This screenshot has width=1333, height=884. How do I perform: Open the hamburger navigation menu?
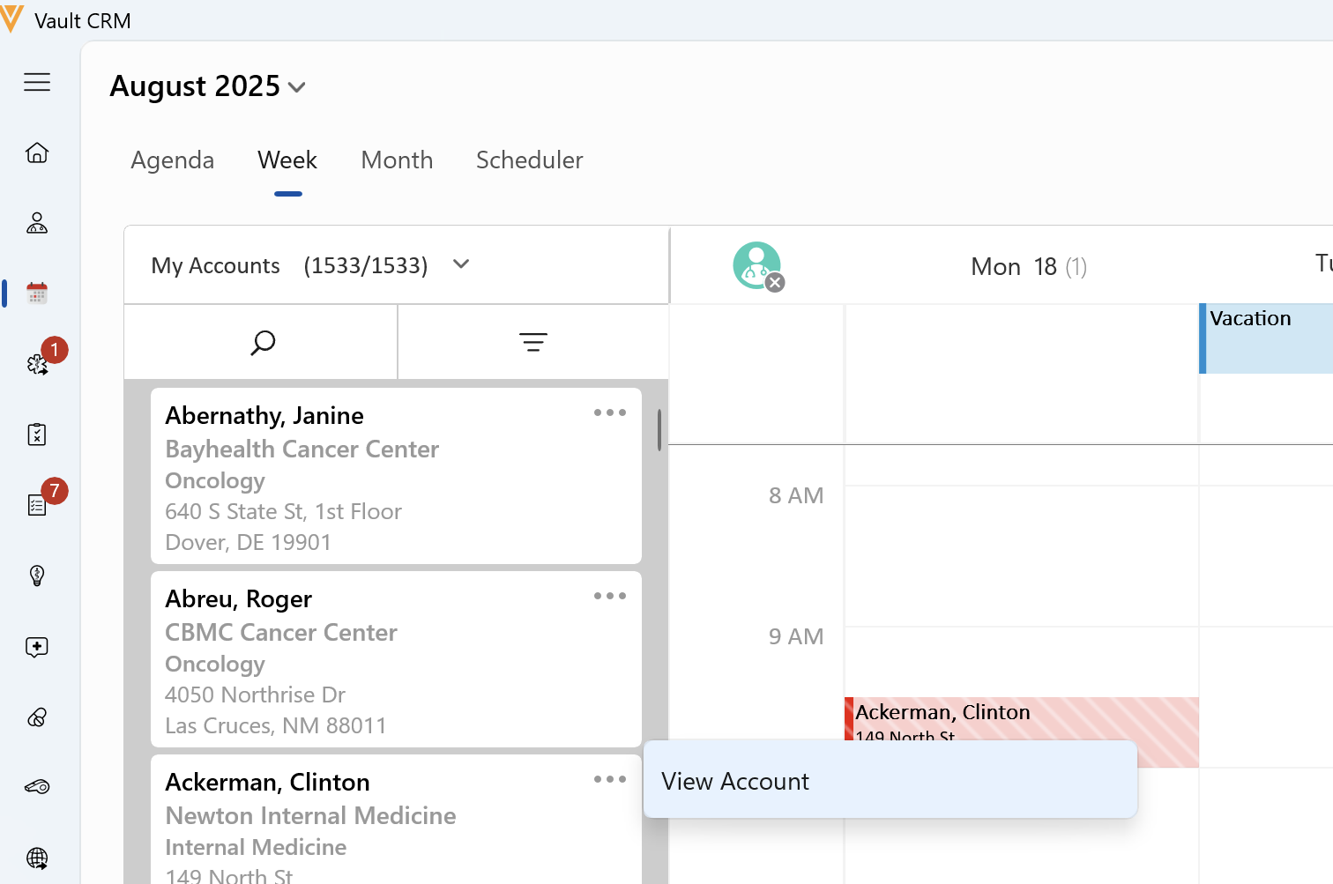point(37,83)
